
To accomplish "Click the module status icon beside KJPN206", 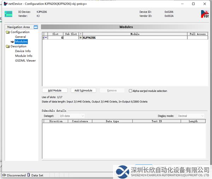I will coord(81,38).
